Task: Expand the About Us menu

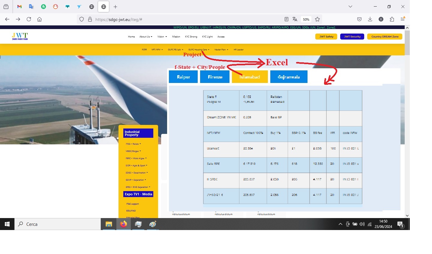Action: 146,37
